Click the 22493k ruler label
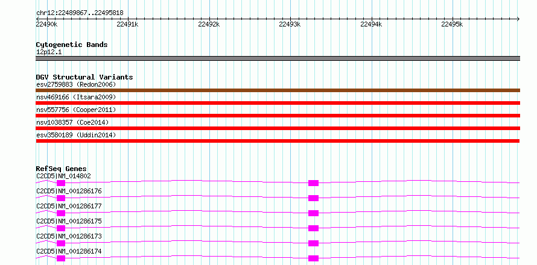 click(x=290, y=24)
